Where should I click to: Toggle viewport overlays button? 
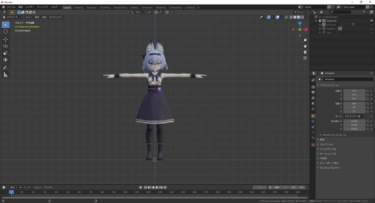click(x=277, y=17)
